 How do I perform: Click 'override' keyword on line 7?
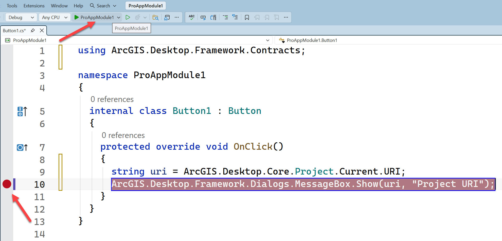point(178,147)
